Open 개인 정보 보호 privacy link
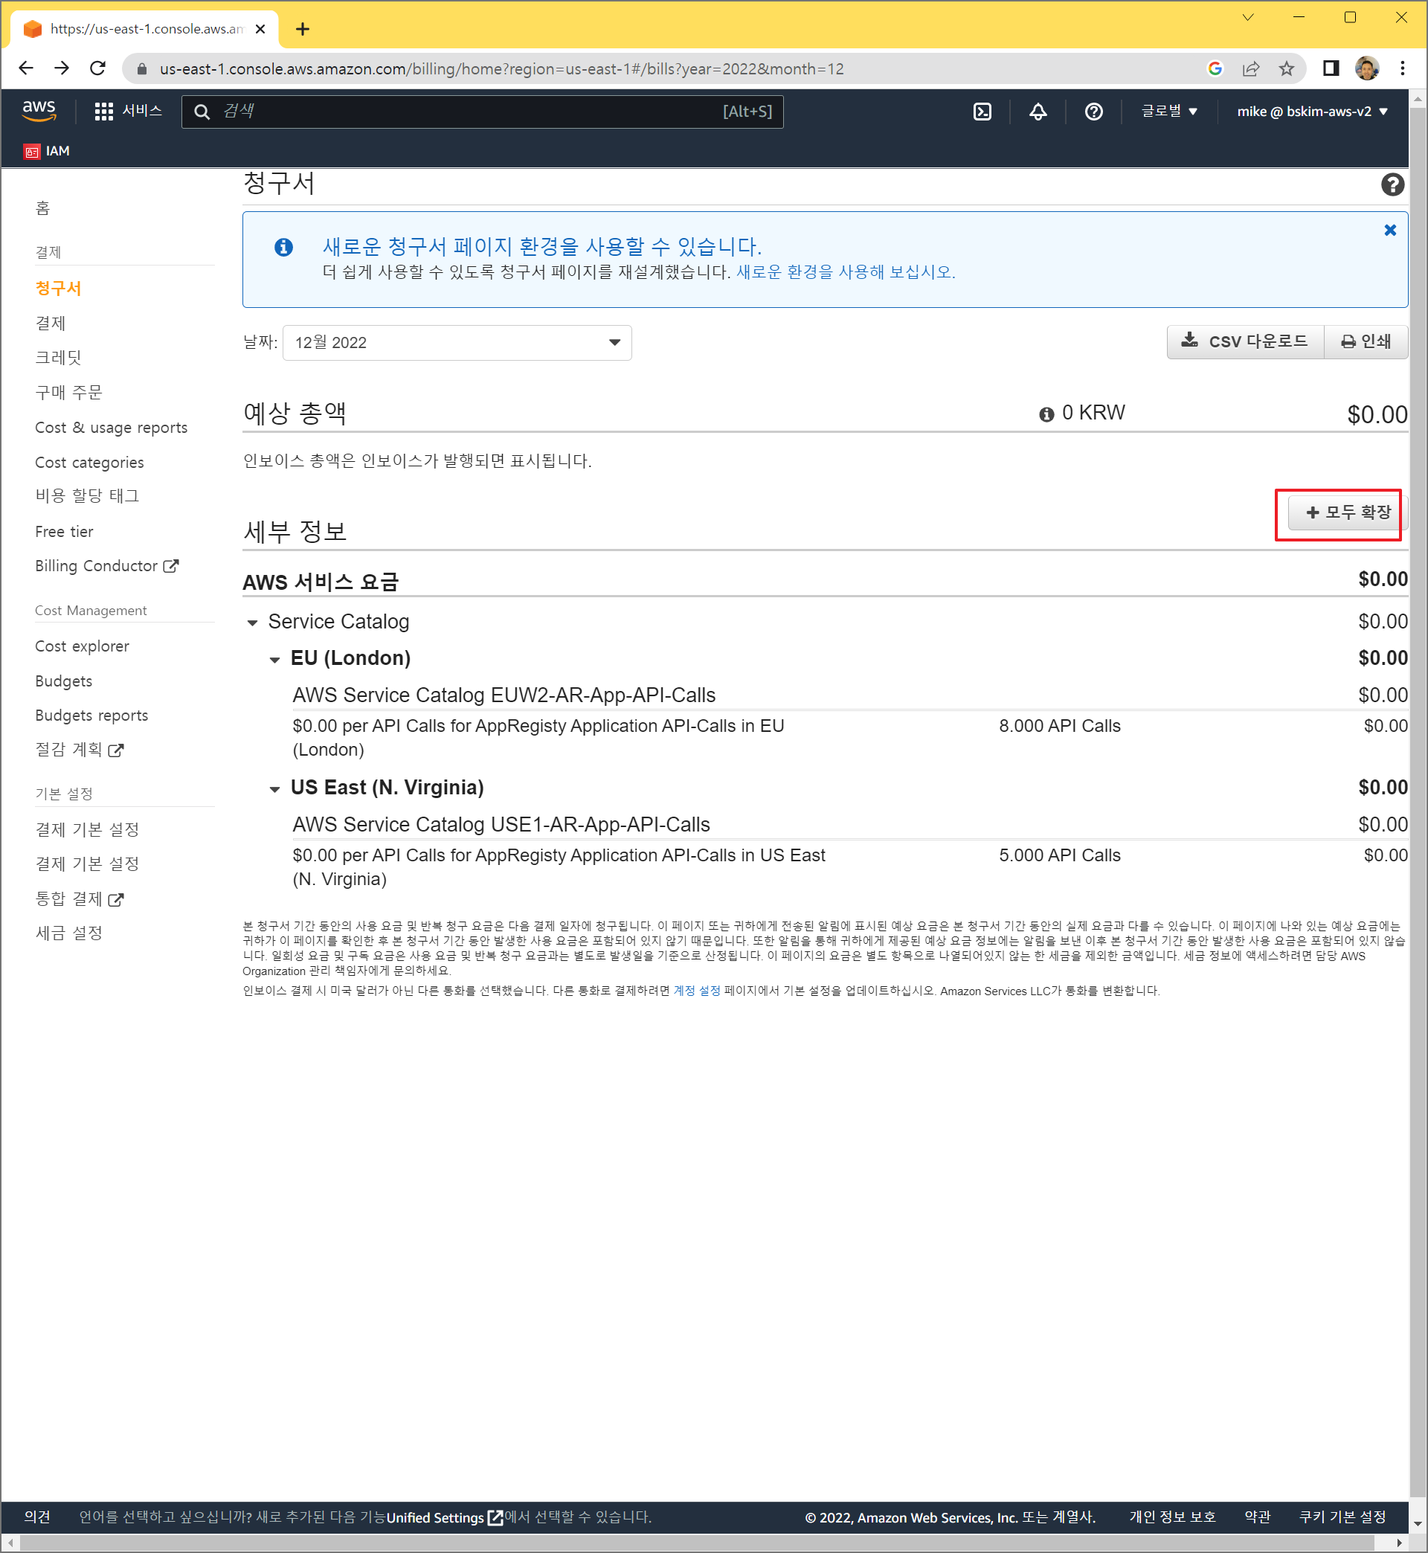 point(1171,1517)
